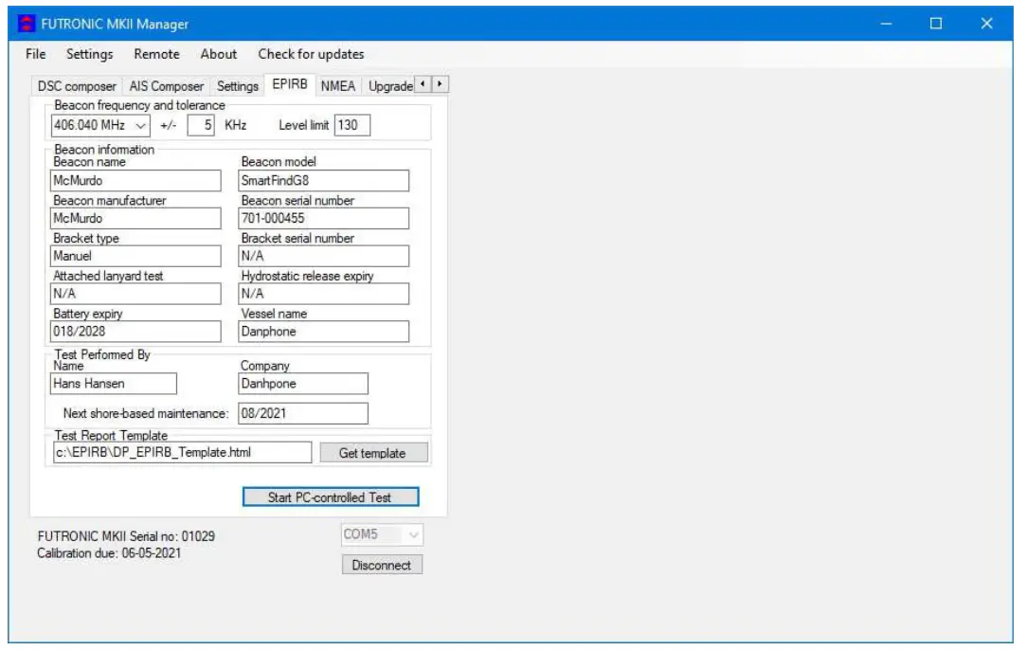This screenshot has height=650, width=1026.
Task: Switch to the AIS Composer tab
Action: coord(166,86)
